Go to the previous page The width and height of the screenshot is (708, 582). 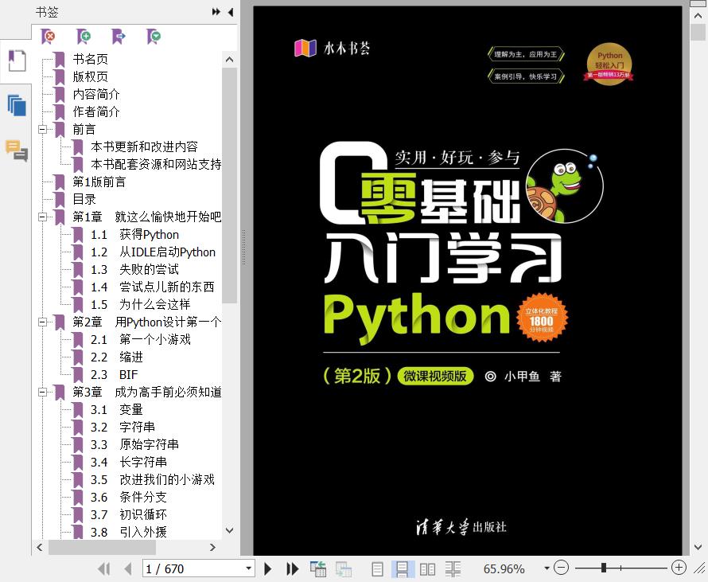coord(128,568)
